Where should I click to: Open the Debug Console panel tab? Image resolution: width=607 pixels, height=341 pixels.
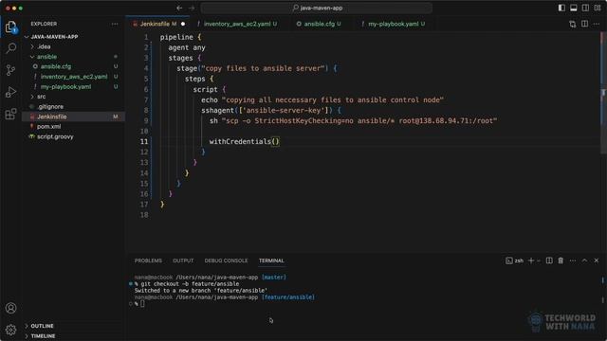[226, 260]
